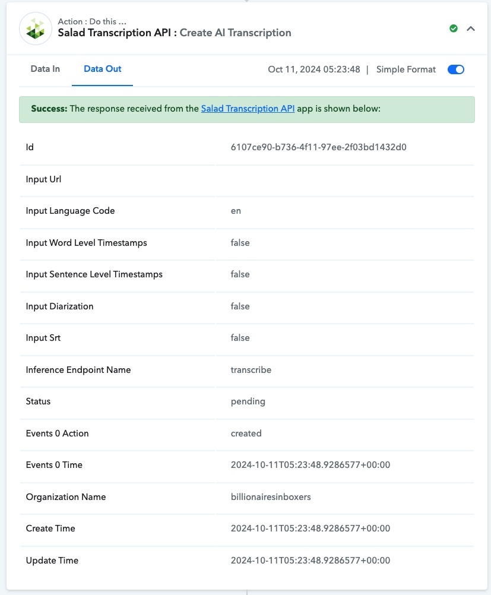
Task: Switch to the Data In tab
Action: [45, 69]
